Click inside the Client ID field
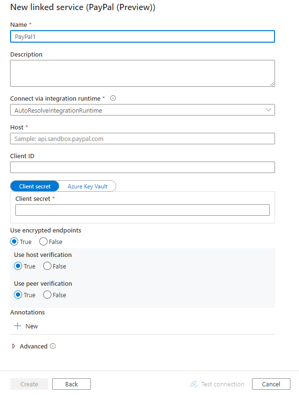The image size is (299, 395). pos(143,167)
